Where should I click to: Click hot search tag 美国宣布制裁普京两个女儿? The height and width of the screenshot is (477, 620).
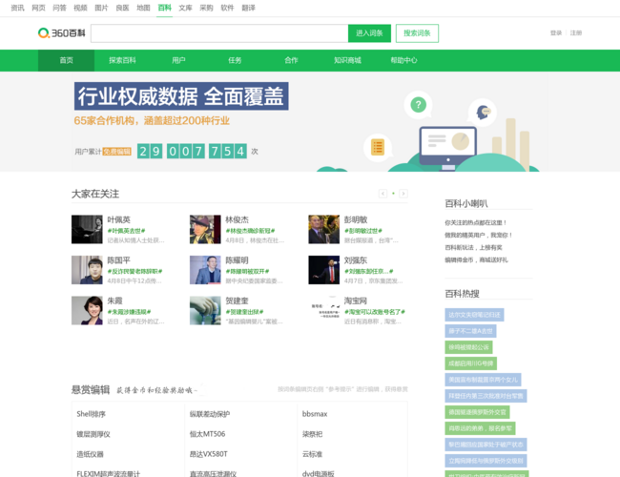(483, 380)
